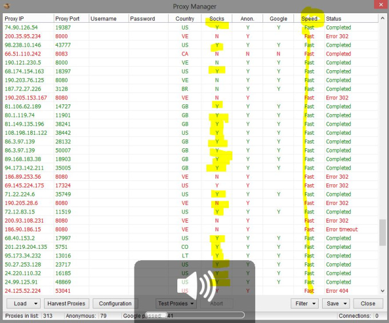Sort by Socks column header
The height and width of the screenshot is (323, 389).
[217, 19]
